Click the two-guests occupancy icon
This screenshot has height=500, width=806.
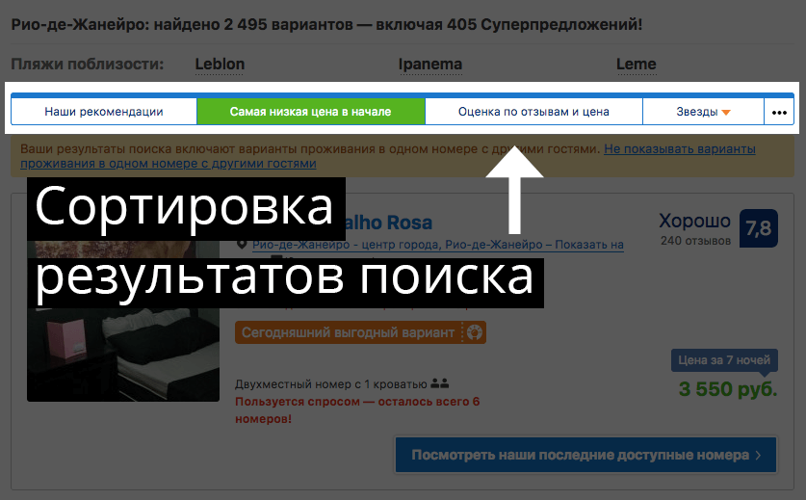click(x=441, y=382)
